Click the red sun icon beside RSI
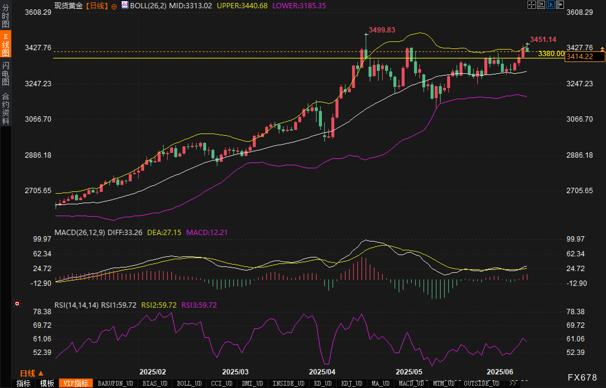The width and height of the screenshot is (606, 388). point(17,304)
